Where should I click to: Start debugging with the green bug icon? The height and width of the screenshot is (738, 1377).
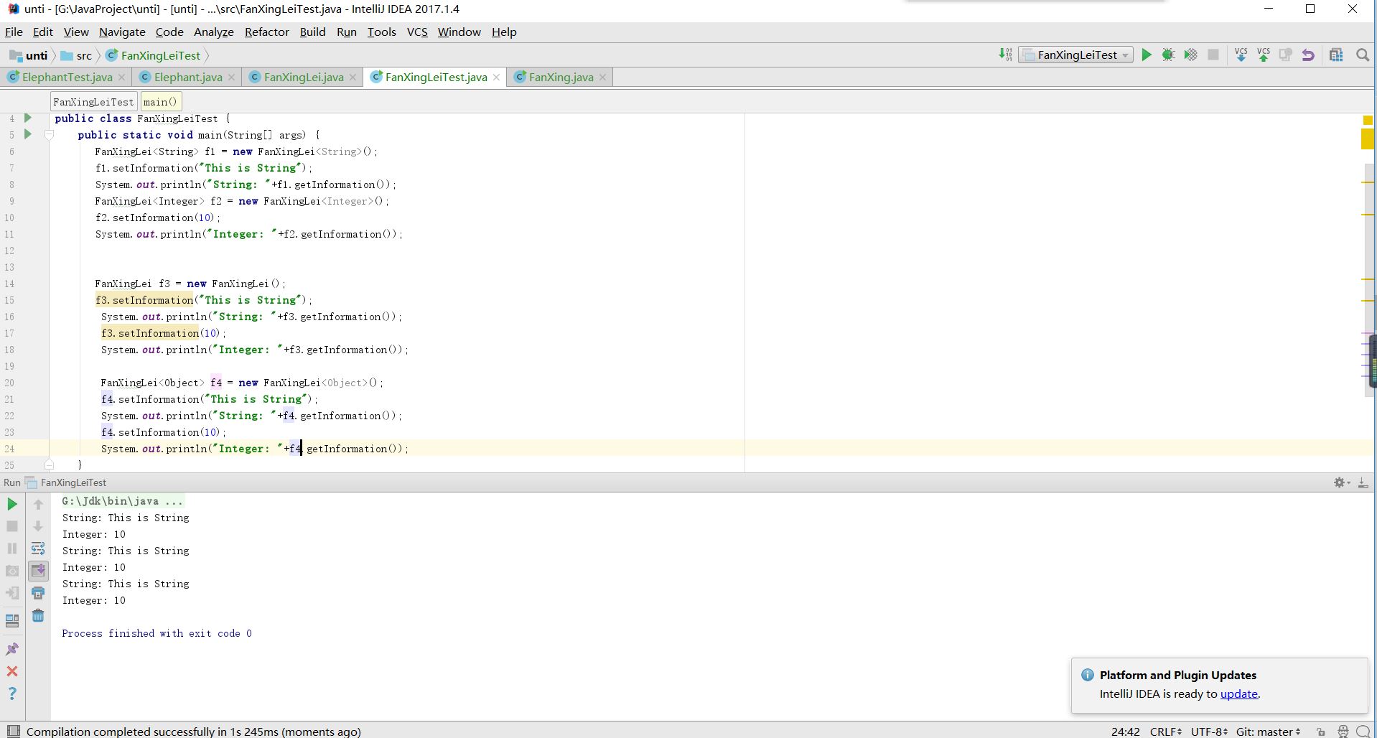tap(1169, 55)
